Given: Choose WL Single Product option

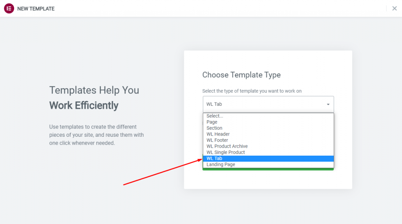Looking at the screenshot, I should [x=268, y=152].
